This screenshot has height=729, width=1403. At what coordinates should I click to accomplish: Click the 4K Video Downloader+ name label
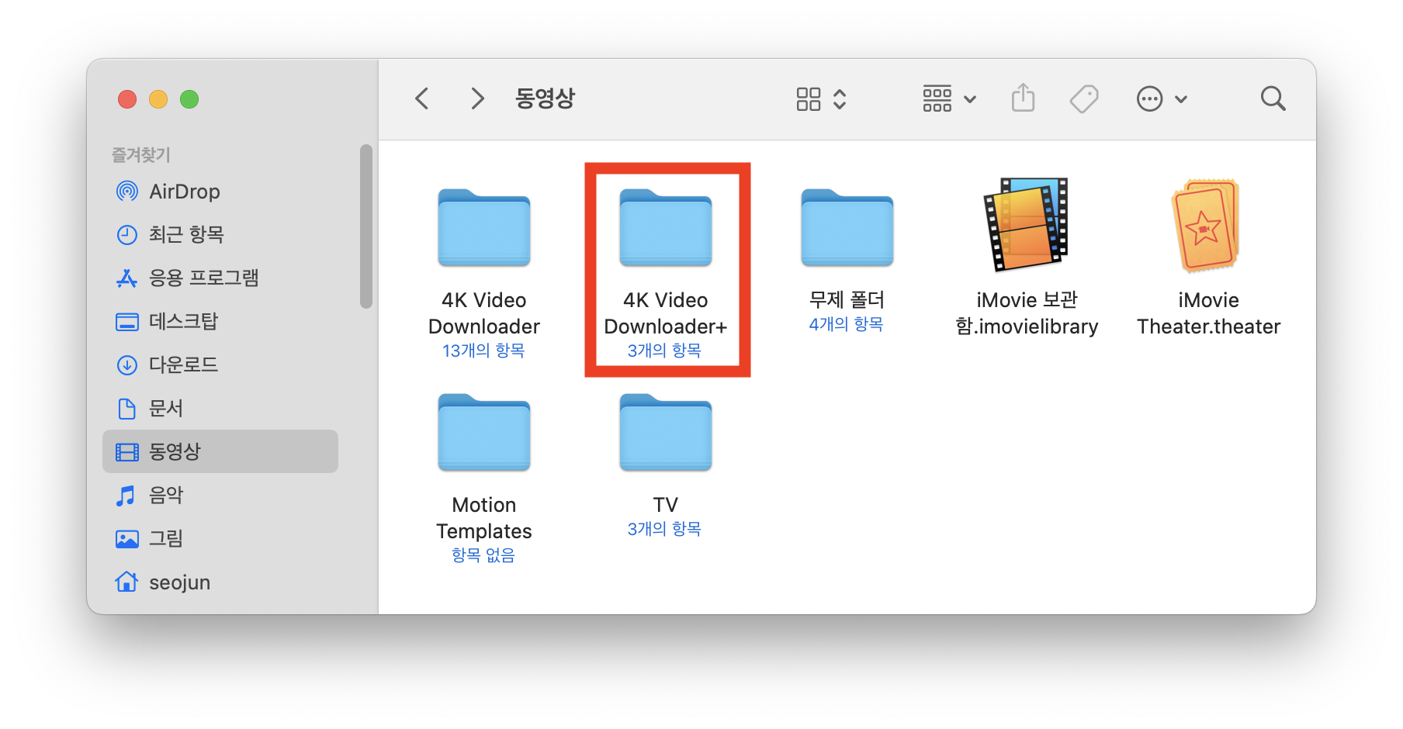point(666,313)
